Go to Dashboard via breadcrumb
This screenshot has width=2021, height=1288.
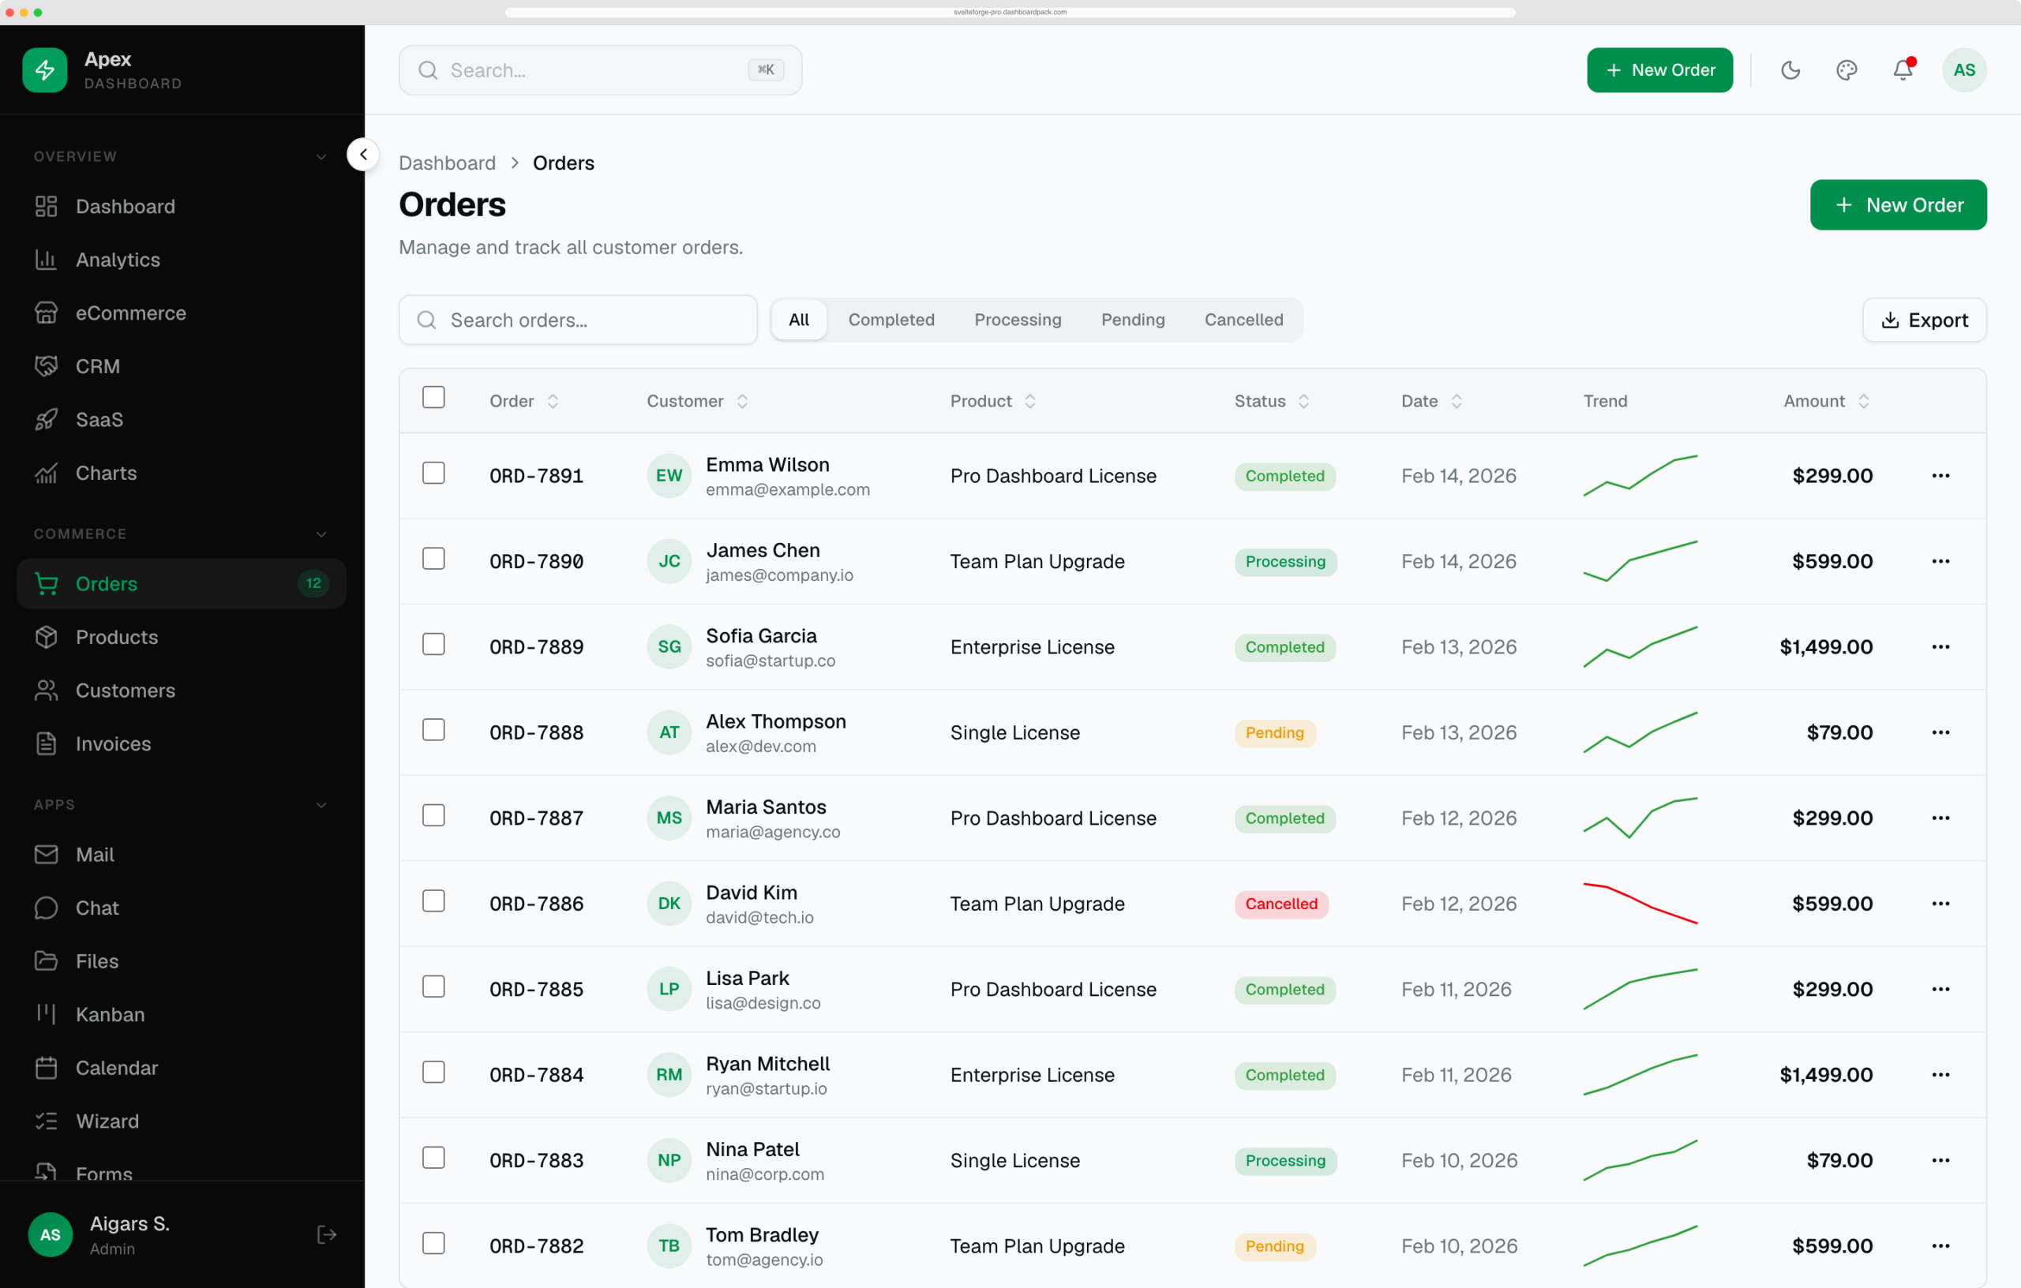point(448,163)
